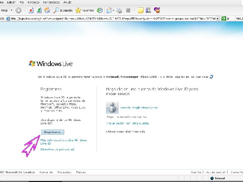
Task: Open the Directiva de privacidad link
Action: pyautogui.click(x=57, y=149)
